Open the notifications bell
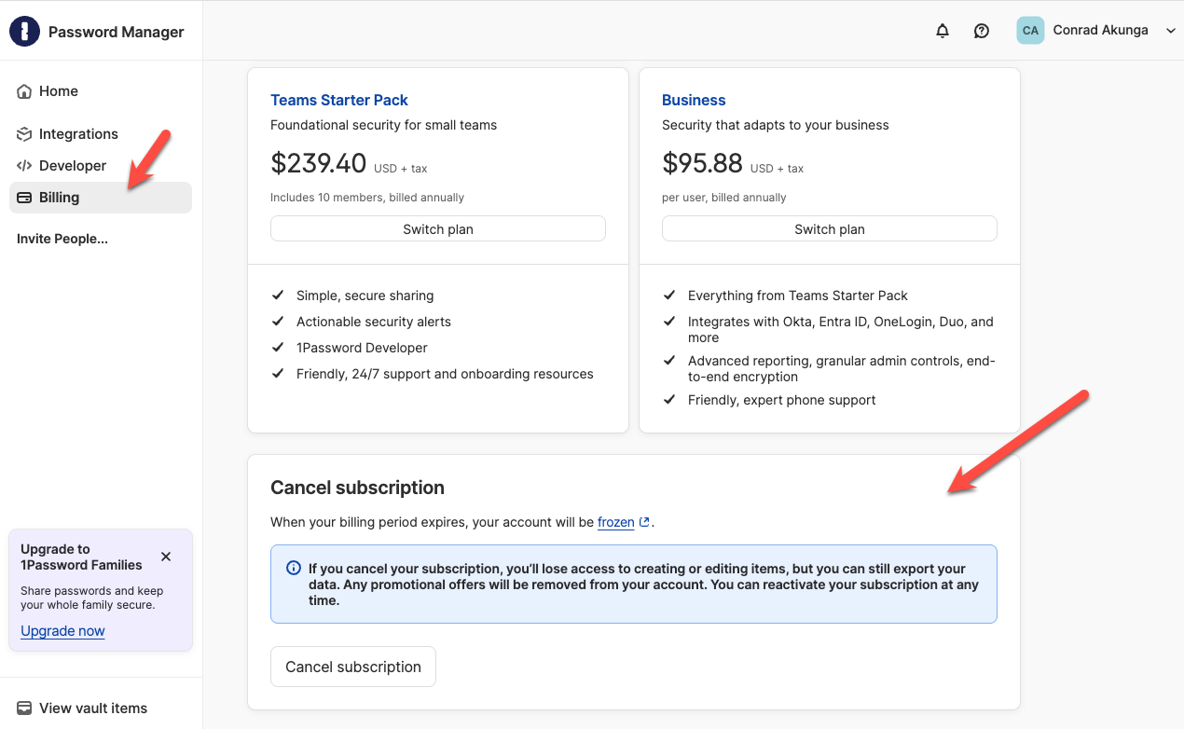The image size is (1184, 729). 943,31
